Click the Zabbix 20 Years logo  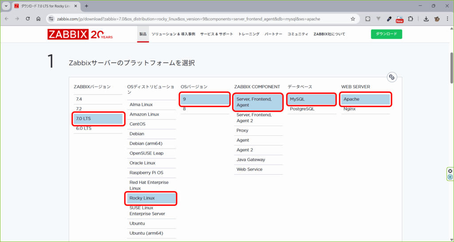(80, 35)
